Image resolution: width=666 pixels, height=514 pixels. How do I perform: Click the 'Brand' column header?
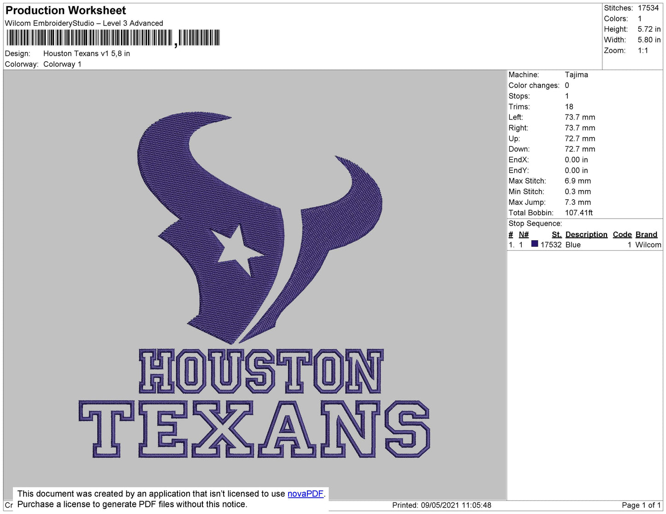(646, 234)
